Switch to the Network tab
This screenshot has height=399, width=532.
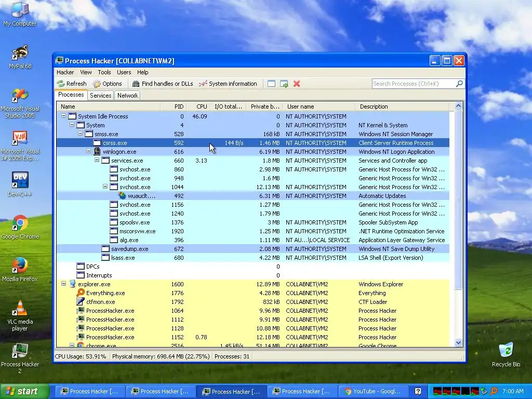(128, 96)
